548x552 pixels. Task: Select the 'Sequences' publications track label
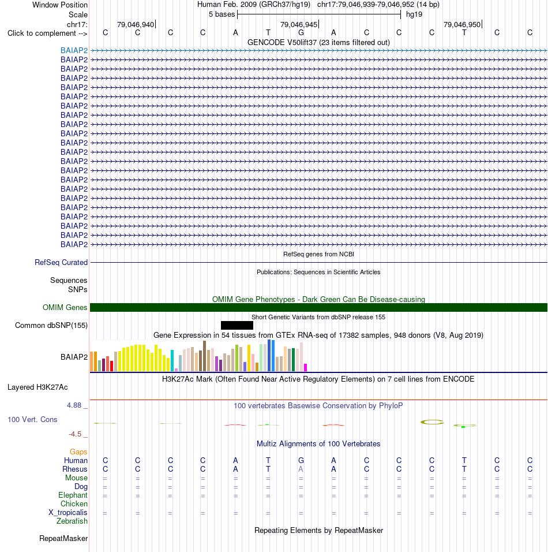click(69, 280)
